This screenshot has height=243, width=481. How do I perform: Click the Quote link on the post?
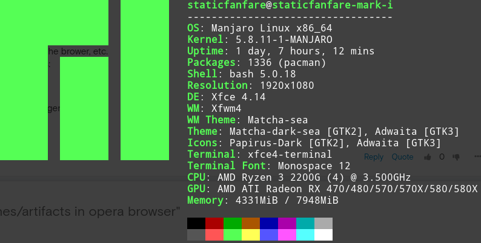[402, 157]
